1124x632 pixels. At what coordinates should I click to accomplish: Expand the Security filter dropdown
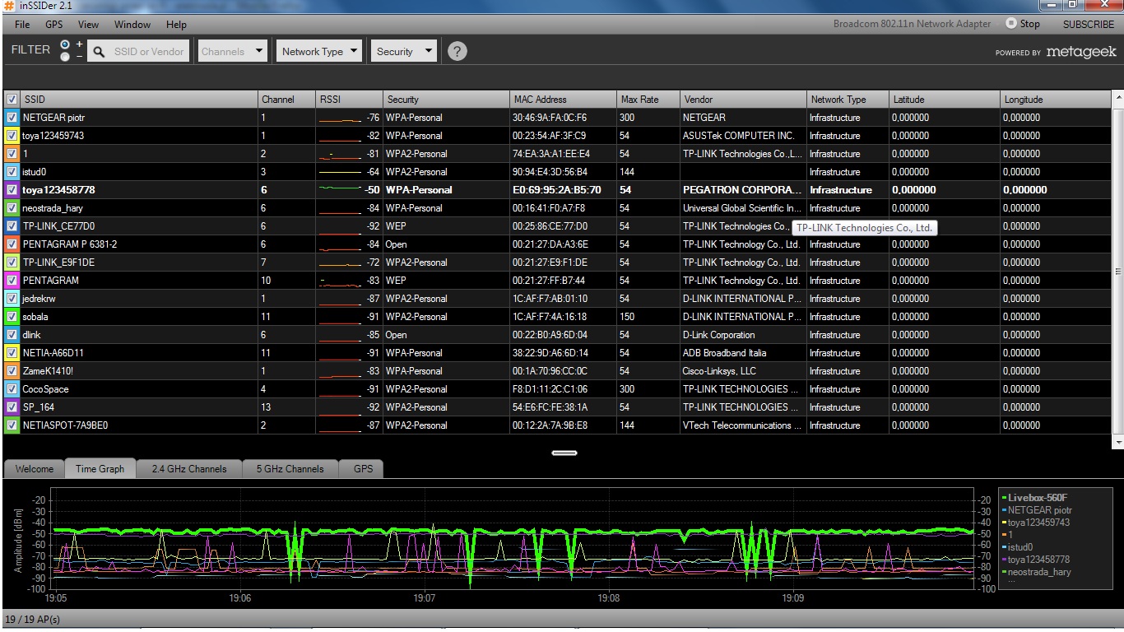[403, 51]
